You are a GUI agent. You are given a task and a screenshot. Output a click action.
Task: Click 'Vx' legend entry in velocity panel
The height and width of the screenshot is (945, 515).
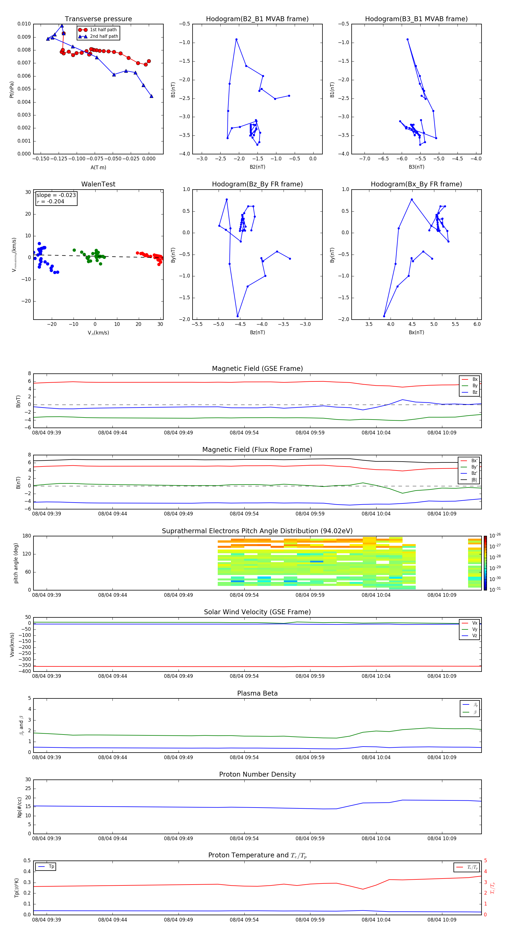[x=470, y=623]
